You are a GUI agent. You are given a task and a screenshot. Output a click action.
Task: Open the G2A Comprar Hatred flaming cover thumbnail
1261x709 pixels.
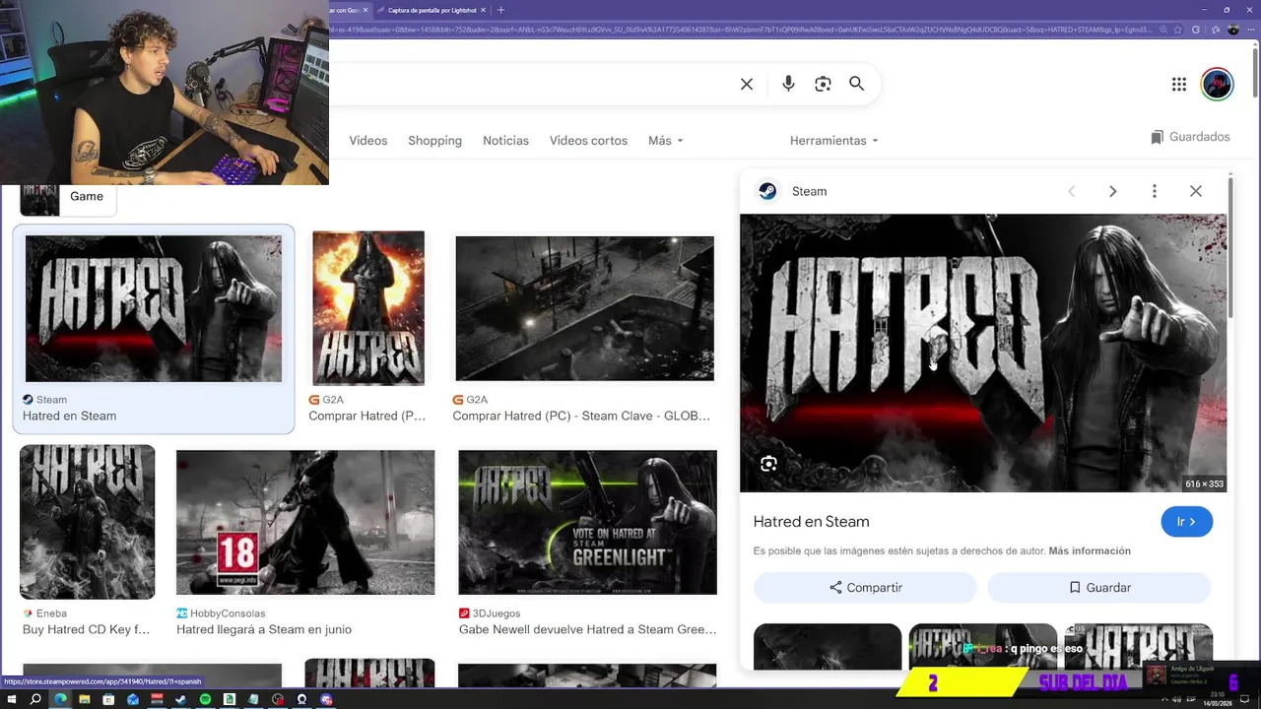point(368,308)
